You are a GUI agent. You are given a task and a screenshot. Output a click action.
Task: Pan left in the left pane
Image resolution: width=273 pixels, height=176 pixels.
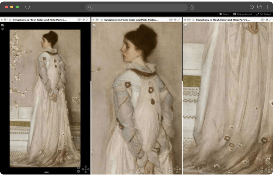tap(83, 169)
